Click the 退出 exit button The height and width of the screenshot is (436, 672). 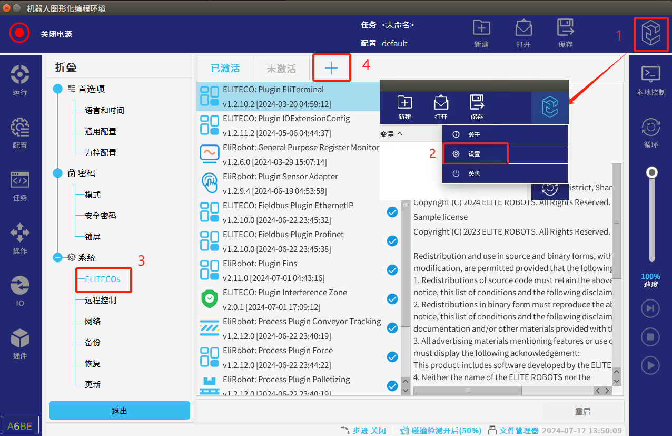[120, 411]
